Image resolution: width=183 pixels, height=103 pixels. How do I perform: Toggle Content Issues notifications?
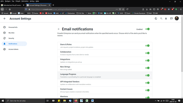click(x=147, y=90)
